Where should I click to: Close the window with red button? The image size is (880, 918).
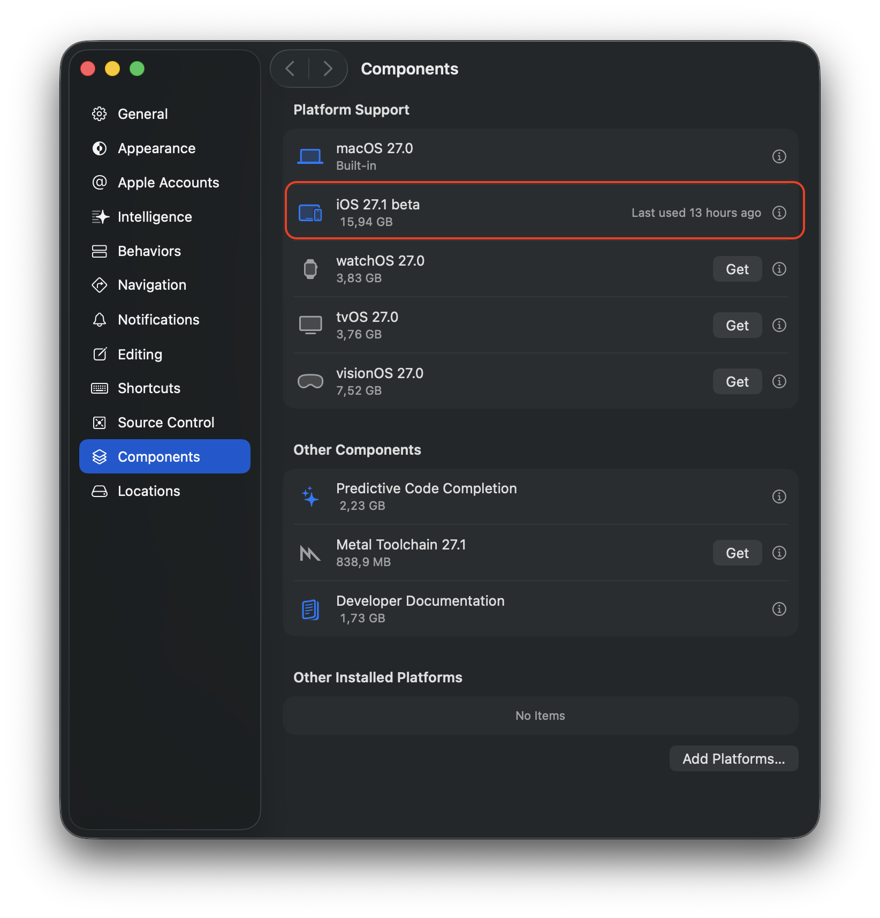coord(88,69)
